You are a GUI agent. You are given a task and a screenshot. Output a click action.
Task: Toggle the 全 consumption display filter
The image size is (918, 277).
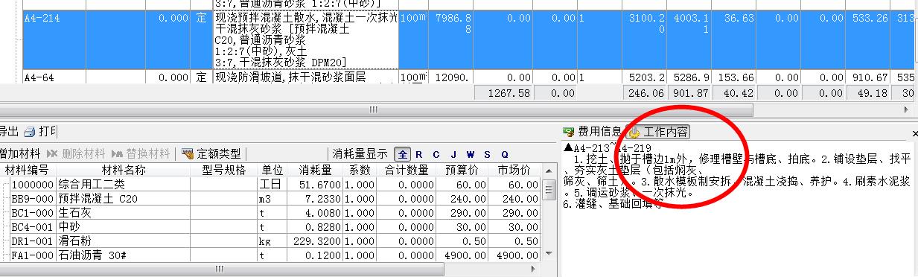(x=403, y=154)
